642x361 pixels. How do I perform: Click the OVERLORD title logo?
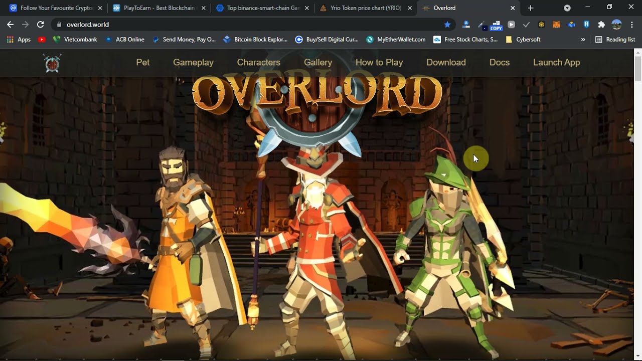pos(317,94)
